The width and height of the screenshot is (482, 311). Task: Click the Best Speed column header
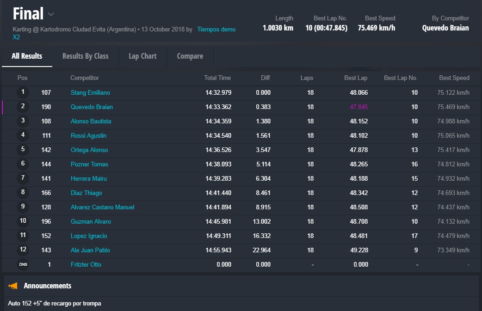coord(454,78)
